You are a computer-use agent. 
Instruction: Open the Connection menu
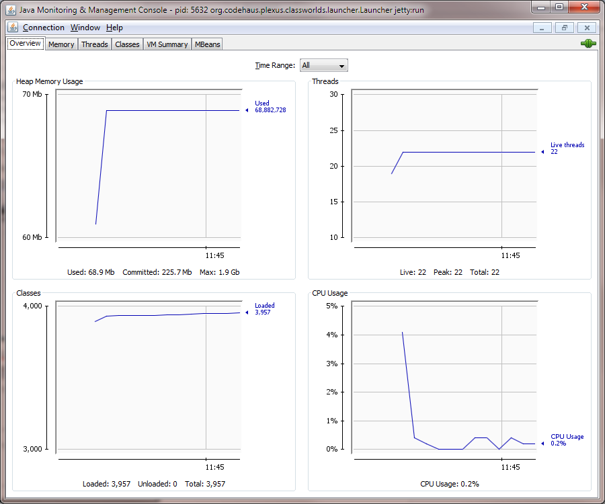pos(44,28)
